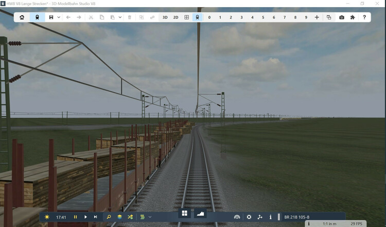
Task: Open settings gear in bottom bar
Action: [x=249, y=217]
